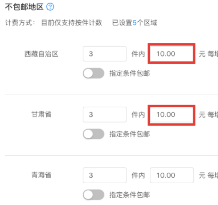
Task: Select the 西藏自治区 region label
Action: 41,54
